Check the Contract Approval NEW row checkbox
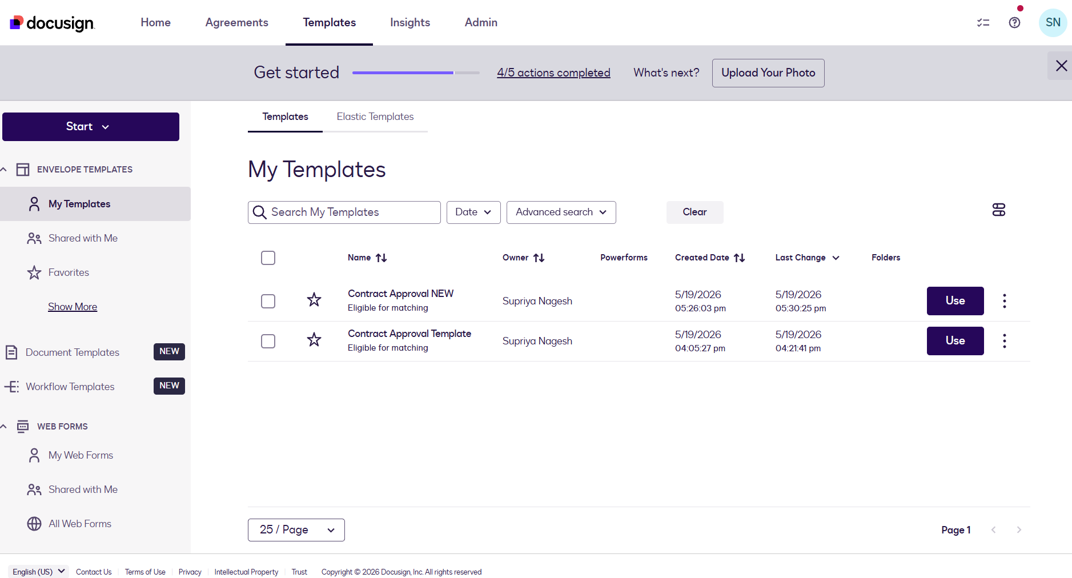1072x578 pixels. click(x=268, y=301)
